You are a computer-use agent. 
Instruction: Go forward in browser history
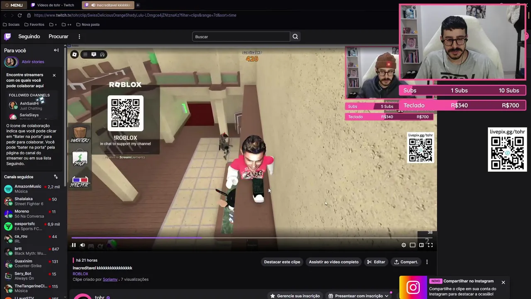(x=12, y=15)
